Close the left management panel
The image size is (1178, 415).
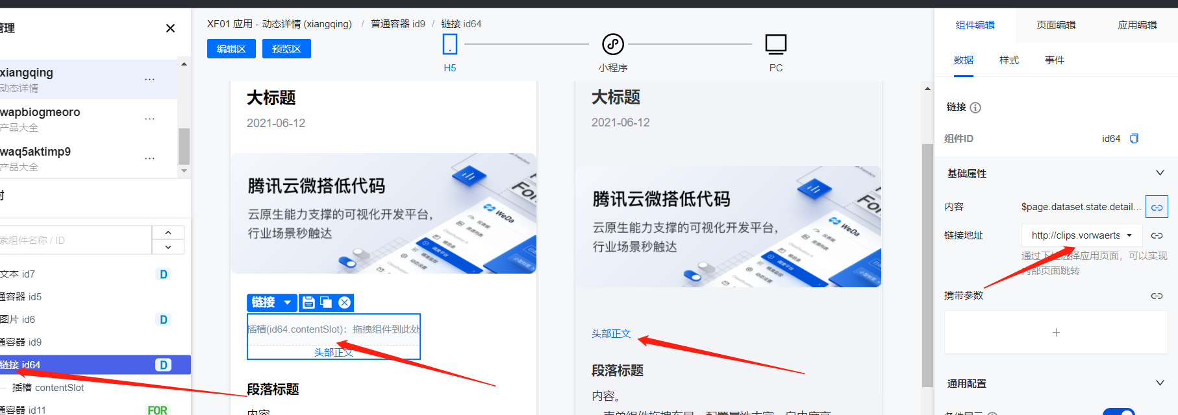point(170,28)
